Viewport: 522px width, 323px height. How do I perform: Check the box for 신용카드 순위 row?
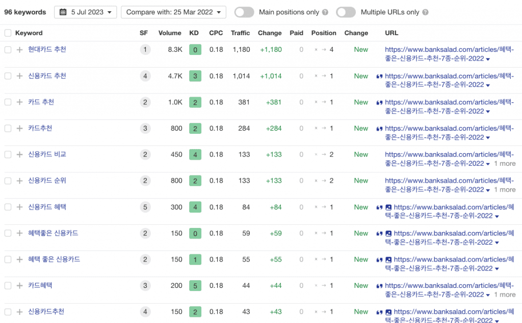click(x=8, y=181)
